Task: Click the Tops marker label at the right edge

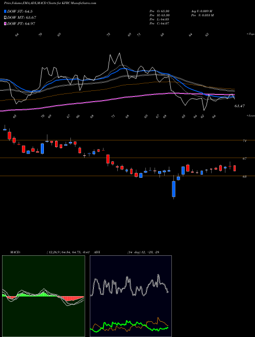Action: pyautogui.click(x=251, y=34)
